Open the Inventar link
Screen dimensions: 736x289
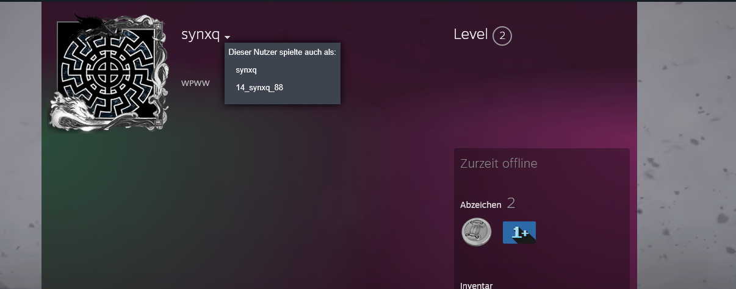point(476,285)
